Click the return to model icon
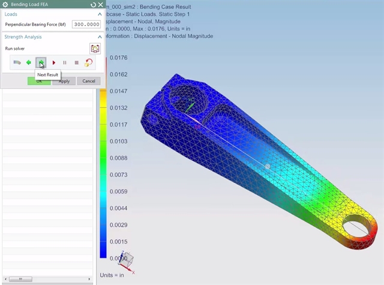The image size is (384, 285). pos(88,62)
